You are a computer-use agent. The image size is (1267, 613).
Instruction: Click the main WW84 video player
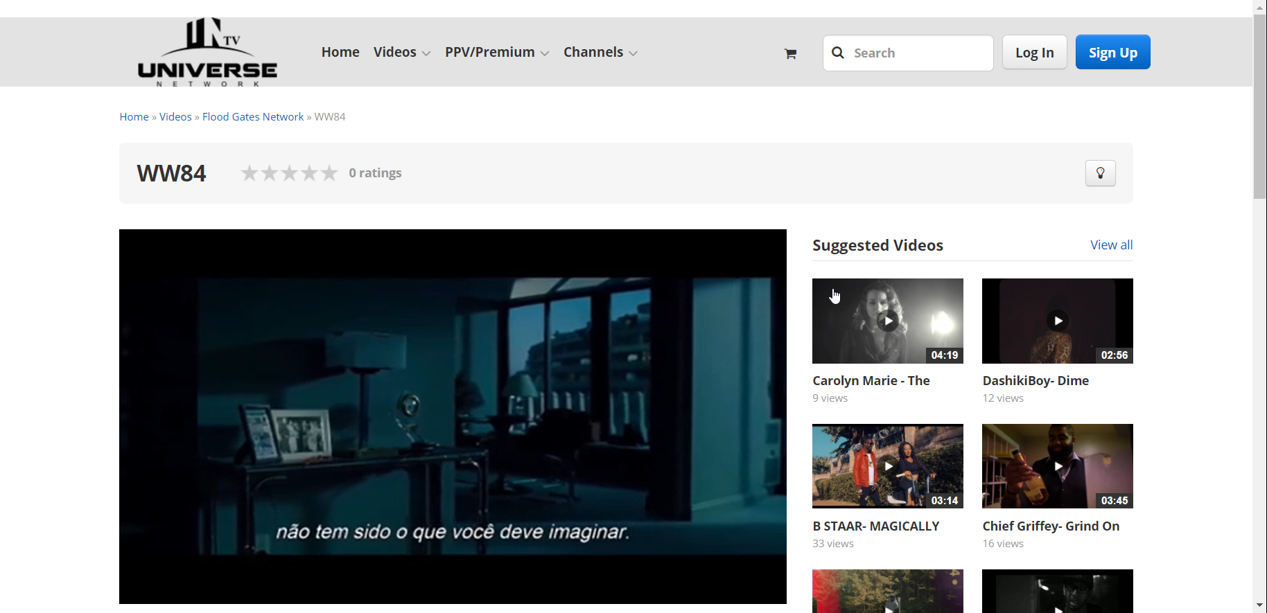pyautogui.click(x=453, y=416)
